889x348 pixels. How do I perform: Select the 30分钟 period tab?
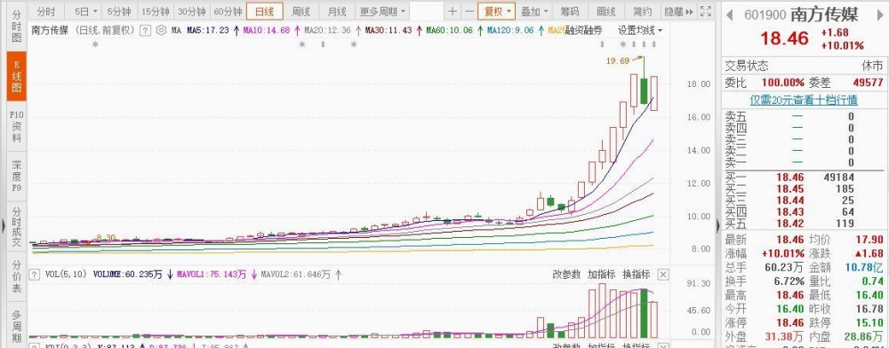[192, 12]
